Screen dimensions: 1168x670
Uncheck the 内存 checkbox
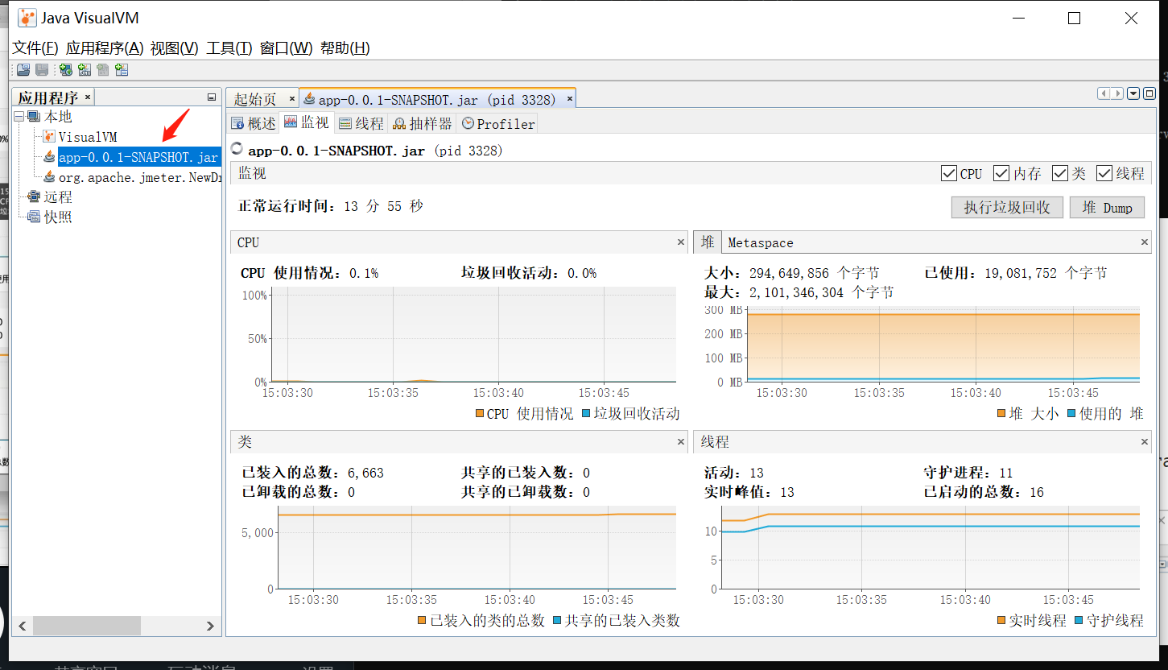[1001, 173]
